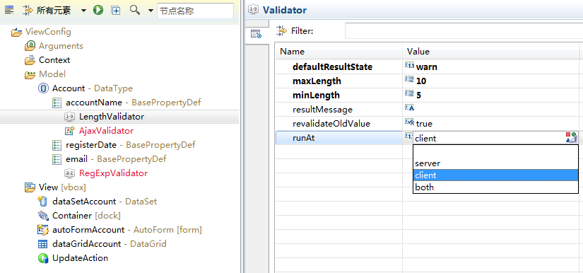Click the Name column header
The height and width of the screenshot is (273, 583).
(x=339, y=52)
